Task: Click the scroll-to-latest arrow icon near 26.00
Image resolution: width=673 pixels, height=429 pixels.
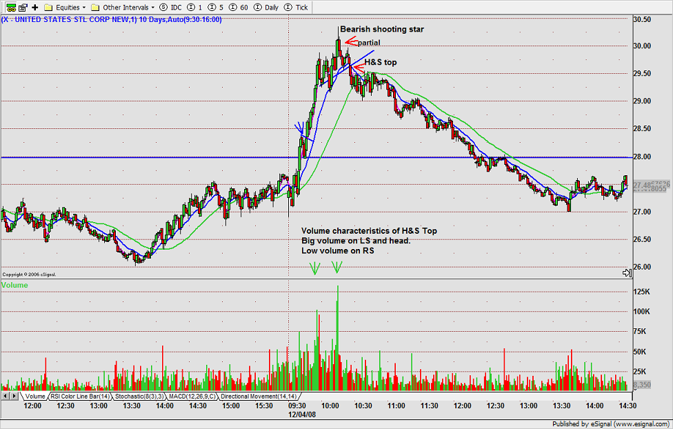Action: point(627,273)
